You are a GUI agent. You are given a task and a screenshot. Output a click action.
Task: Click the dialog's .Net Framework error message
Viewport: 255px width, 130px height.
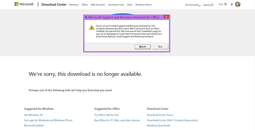tap(129, 31)
